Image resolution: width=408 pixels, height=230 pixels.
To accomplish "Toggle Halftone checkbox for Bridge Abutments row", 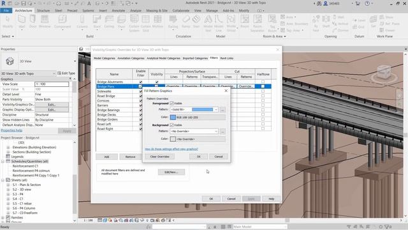I will tap(263, 82).
